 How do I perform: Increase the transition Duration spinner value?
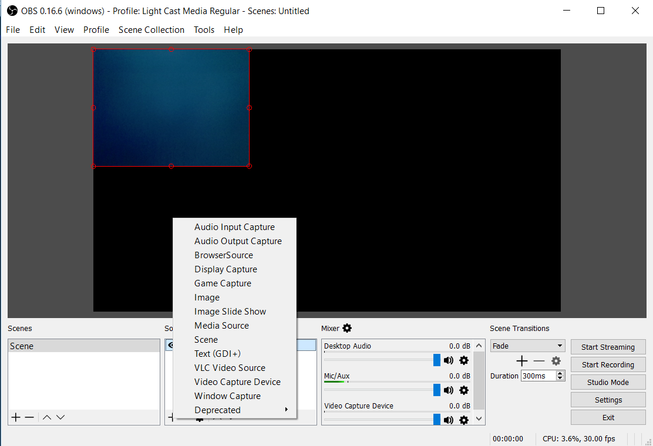560,373
